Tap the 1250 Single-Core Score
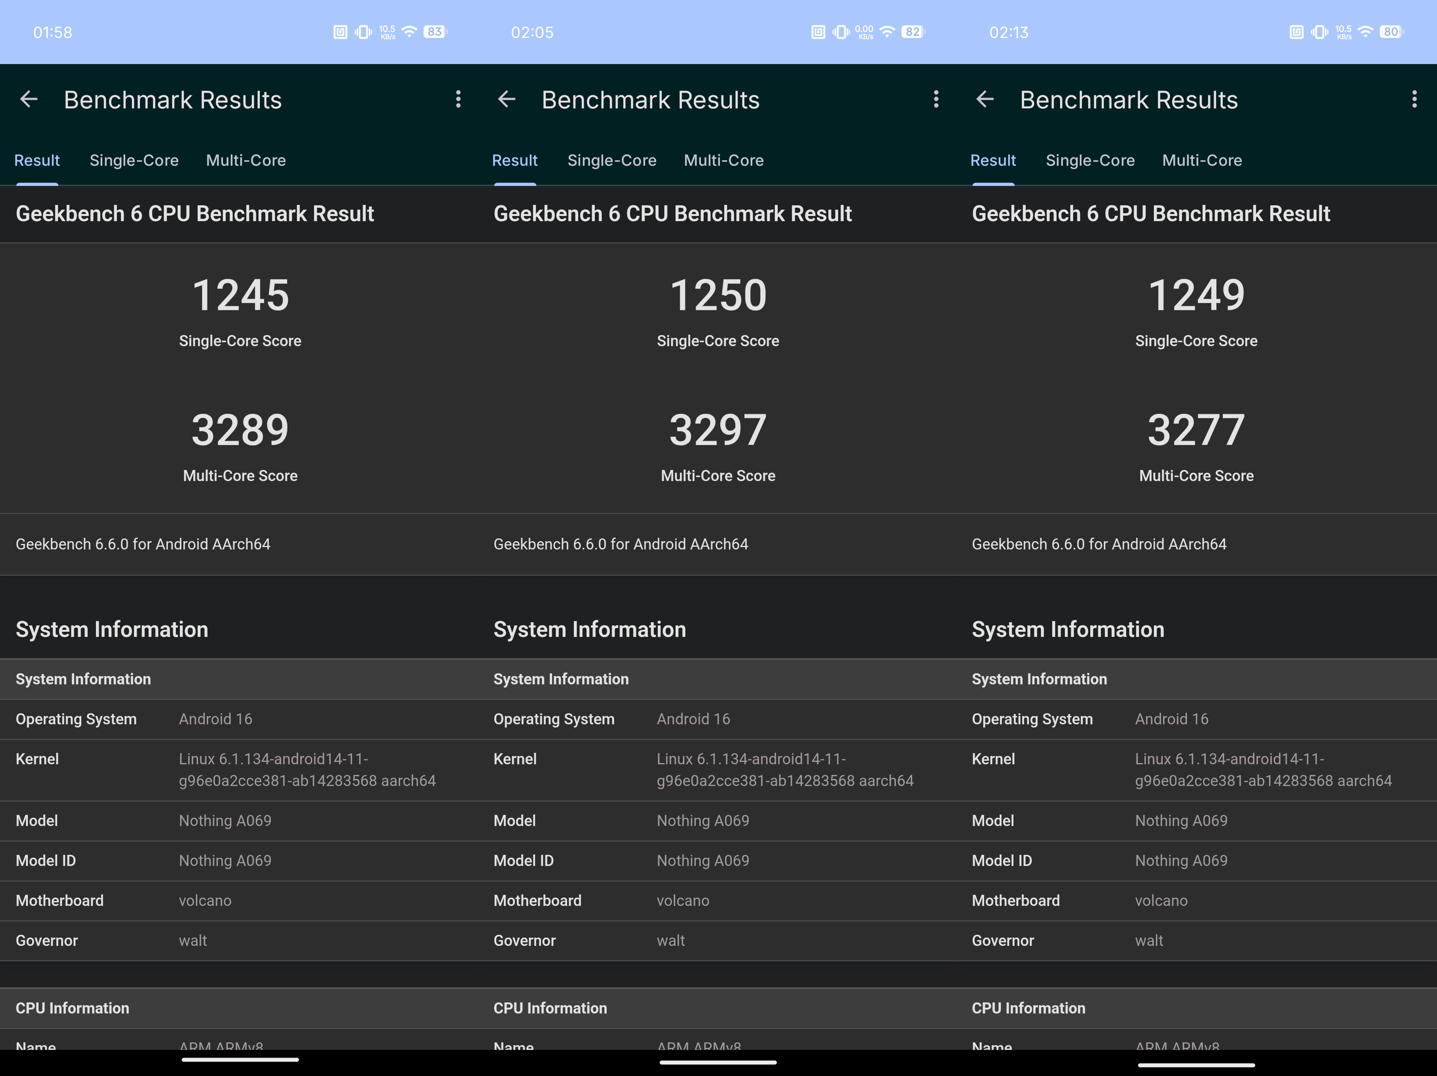This screenshot has height=1076, width=1437. (718, 296)
